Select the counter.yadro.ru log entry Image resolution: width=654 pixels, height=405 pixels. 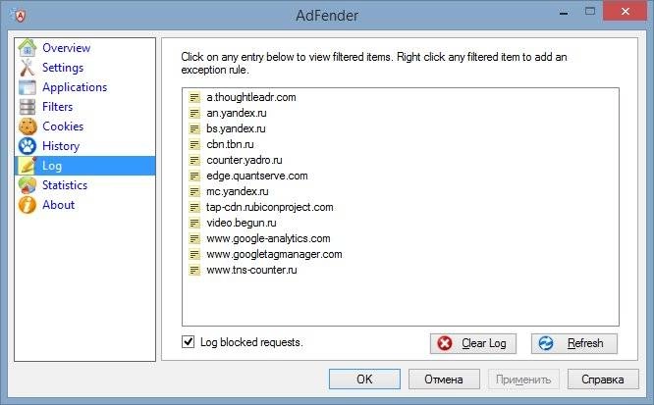pyautogui.click(x=245, y=160)
